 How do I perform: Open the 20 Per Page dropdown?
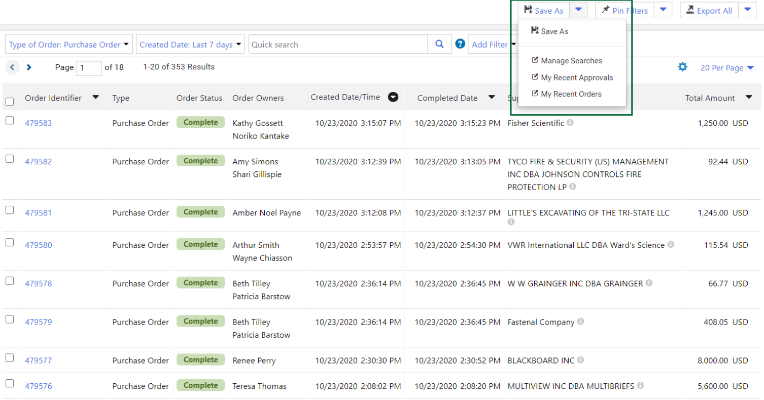pyautogui.click(x=726, y=68)
